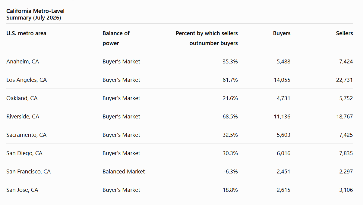Click the 'Buyers' column header
Screen dimensions: 363x205
tap(282, 33)
